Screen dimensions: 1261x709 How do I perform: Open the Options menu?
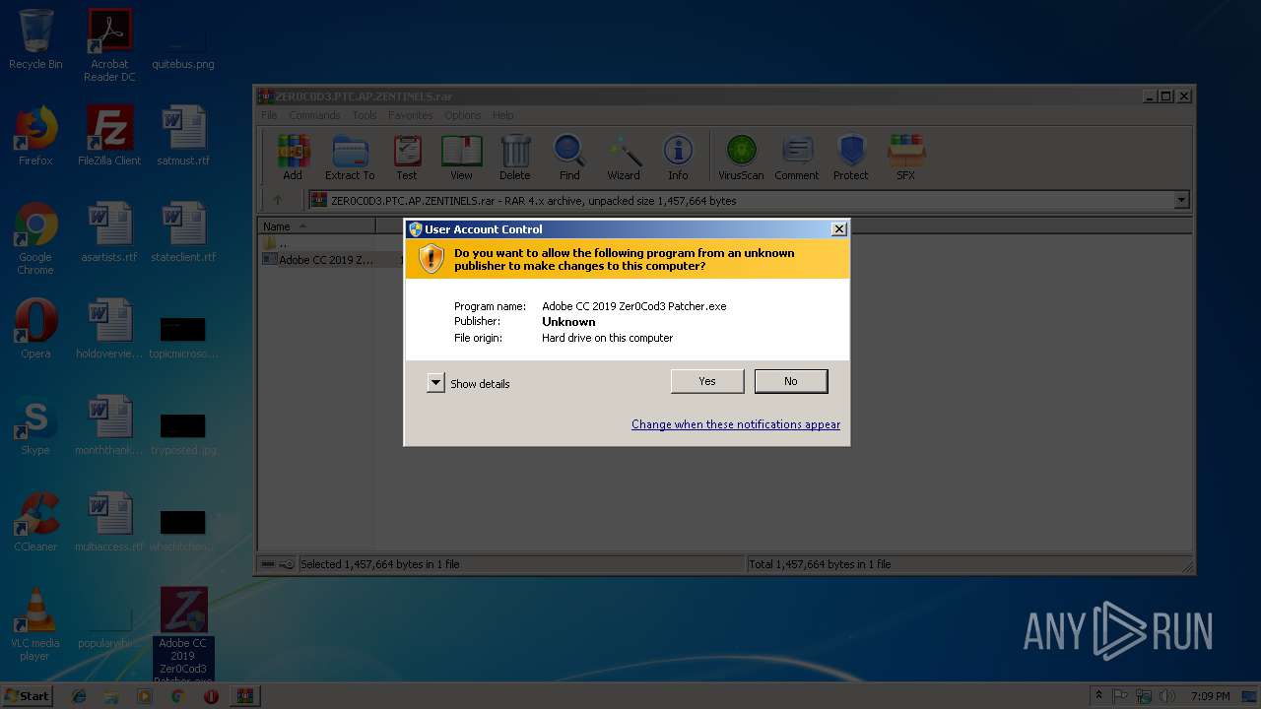pos(462,115)
